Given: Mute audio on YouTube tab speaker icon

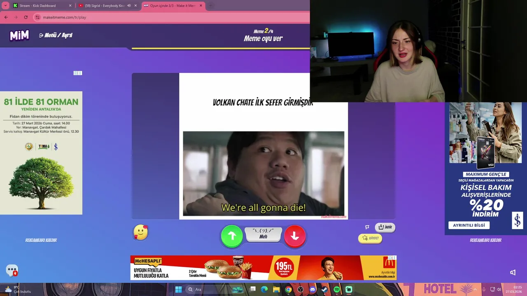Looking at the screenshot, I should click(129, 6).
